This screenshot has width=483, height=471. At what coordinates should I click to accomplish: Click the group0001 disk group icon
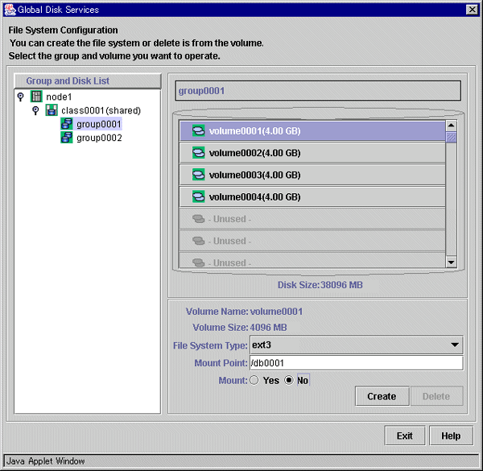(x=67, y=124)
